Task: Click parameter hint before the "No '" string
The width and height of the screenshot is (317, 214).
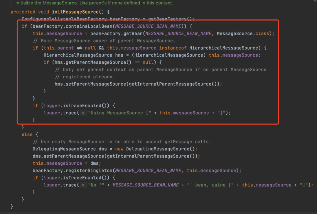Action: point(83,185)
